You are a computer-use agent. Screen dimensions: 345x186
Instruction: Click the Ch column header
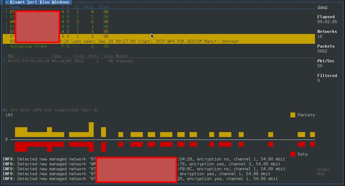point(76,7)
